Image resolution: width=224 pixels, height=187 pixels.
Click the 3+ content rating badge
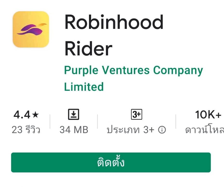tap(137, 114)
